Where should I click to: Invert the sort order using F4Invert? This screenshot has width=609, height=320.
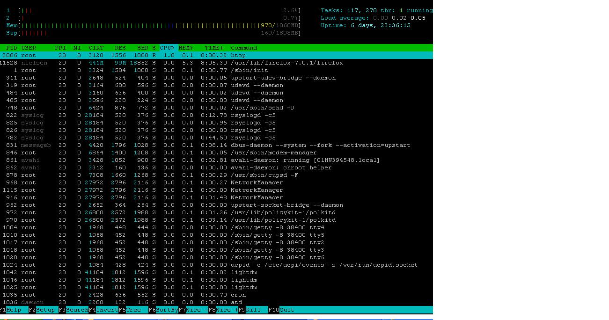click(x=104, y=310)
